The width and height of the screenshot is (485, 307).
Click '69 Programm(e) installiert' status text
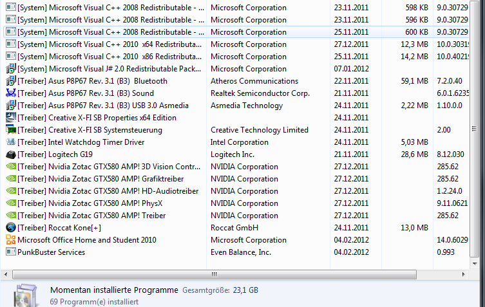(x=94, y=302)
